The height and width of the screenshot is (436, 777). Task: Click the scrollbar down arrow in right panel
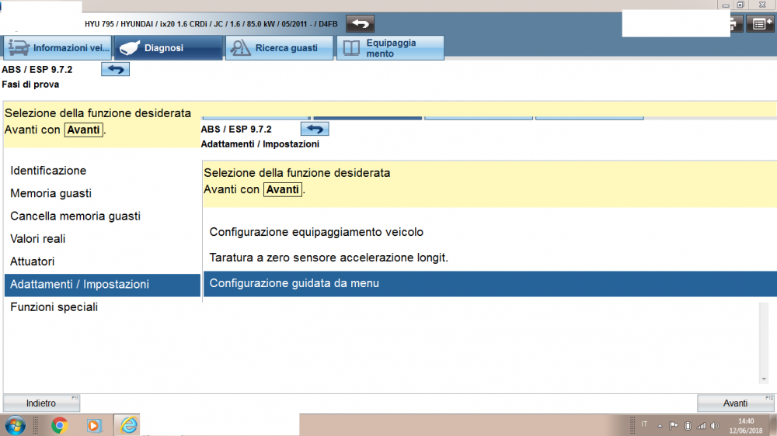764,379
